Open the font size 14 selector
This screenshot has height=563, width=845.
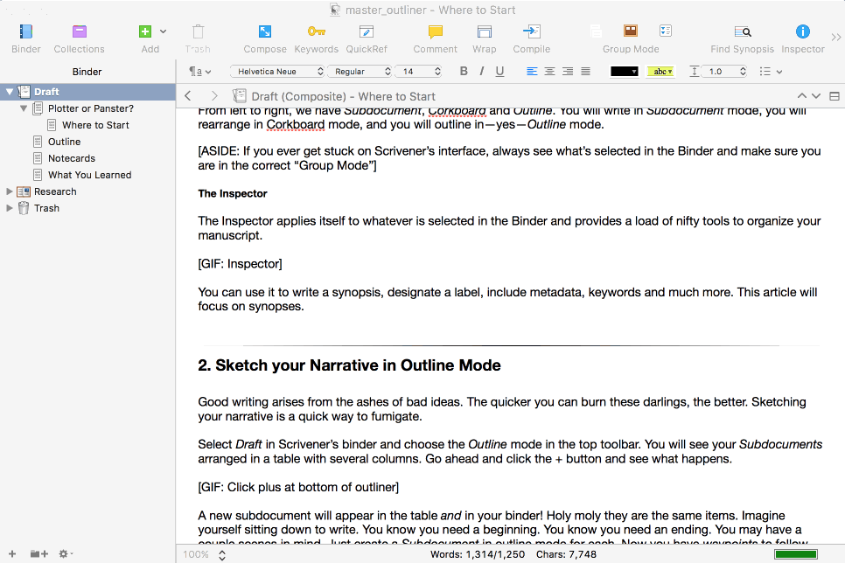point(419,71)
